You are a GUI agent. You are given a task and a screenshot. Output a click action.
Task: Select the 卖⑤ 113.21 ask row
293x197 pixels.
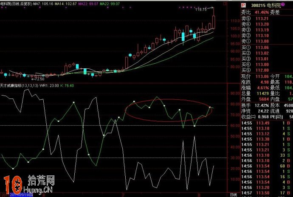255,19
